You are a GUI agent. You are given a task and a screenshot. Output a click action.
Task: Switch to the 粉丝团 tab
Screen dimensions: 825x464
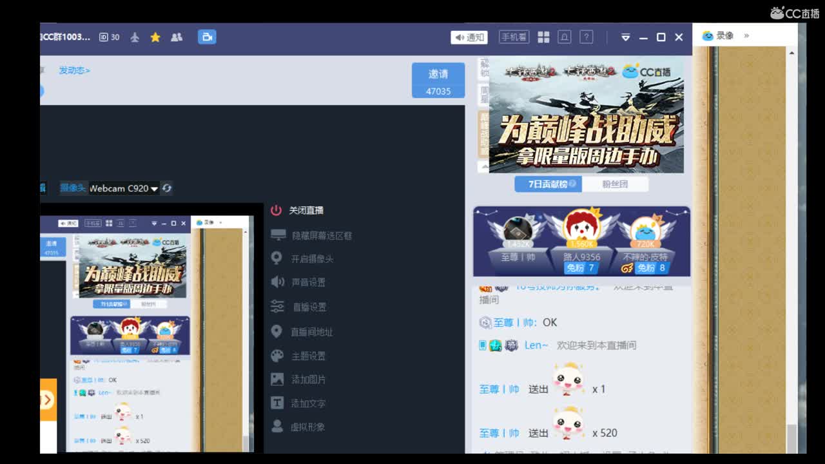[615, 184]
